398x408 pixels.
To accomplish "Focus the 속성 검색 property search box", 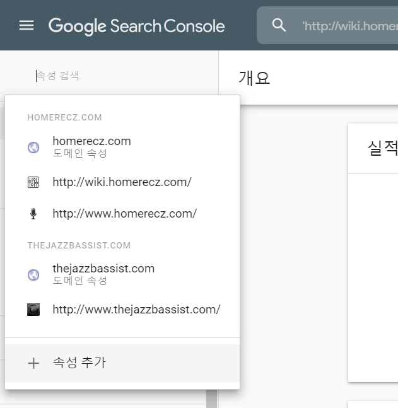I will [x=95, y=76].
